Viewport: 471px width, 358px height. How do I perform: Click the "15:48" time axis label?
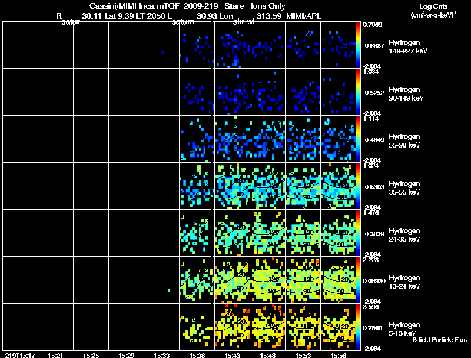pos(268,355)
